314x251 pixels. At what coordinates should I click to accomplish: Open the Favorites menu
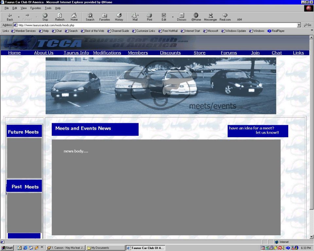tap(36, 8)
